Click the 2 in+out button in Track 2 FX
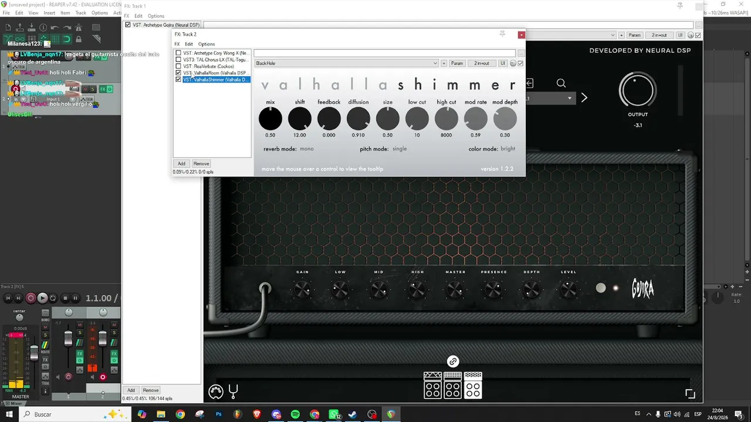Viewport: 751px width, 422px height. (x=482, y=63)
